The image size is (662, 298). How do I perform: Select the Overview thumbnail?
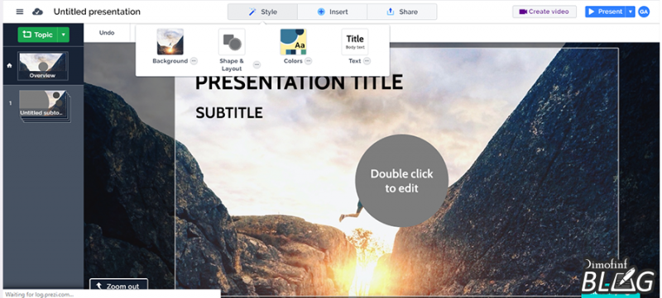(x=42, y=66)
